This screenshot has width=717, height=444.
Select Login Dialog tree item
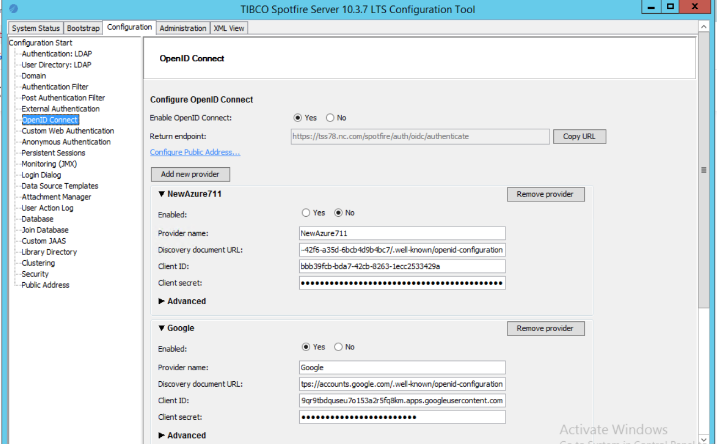41,175
